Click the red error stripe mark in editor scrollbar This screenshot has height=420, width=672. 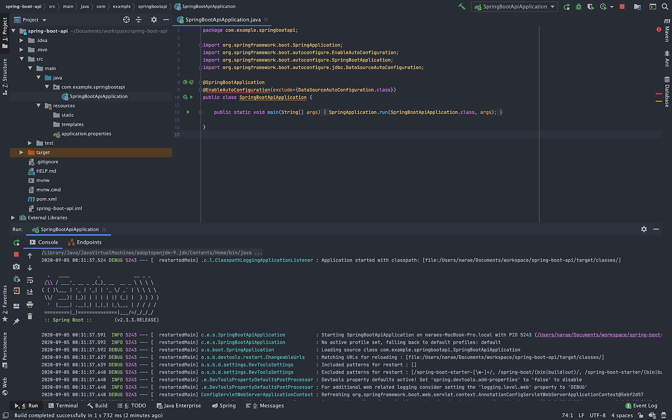click(659, 94)
